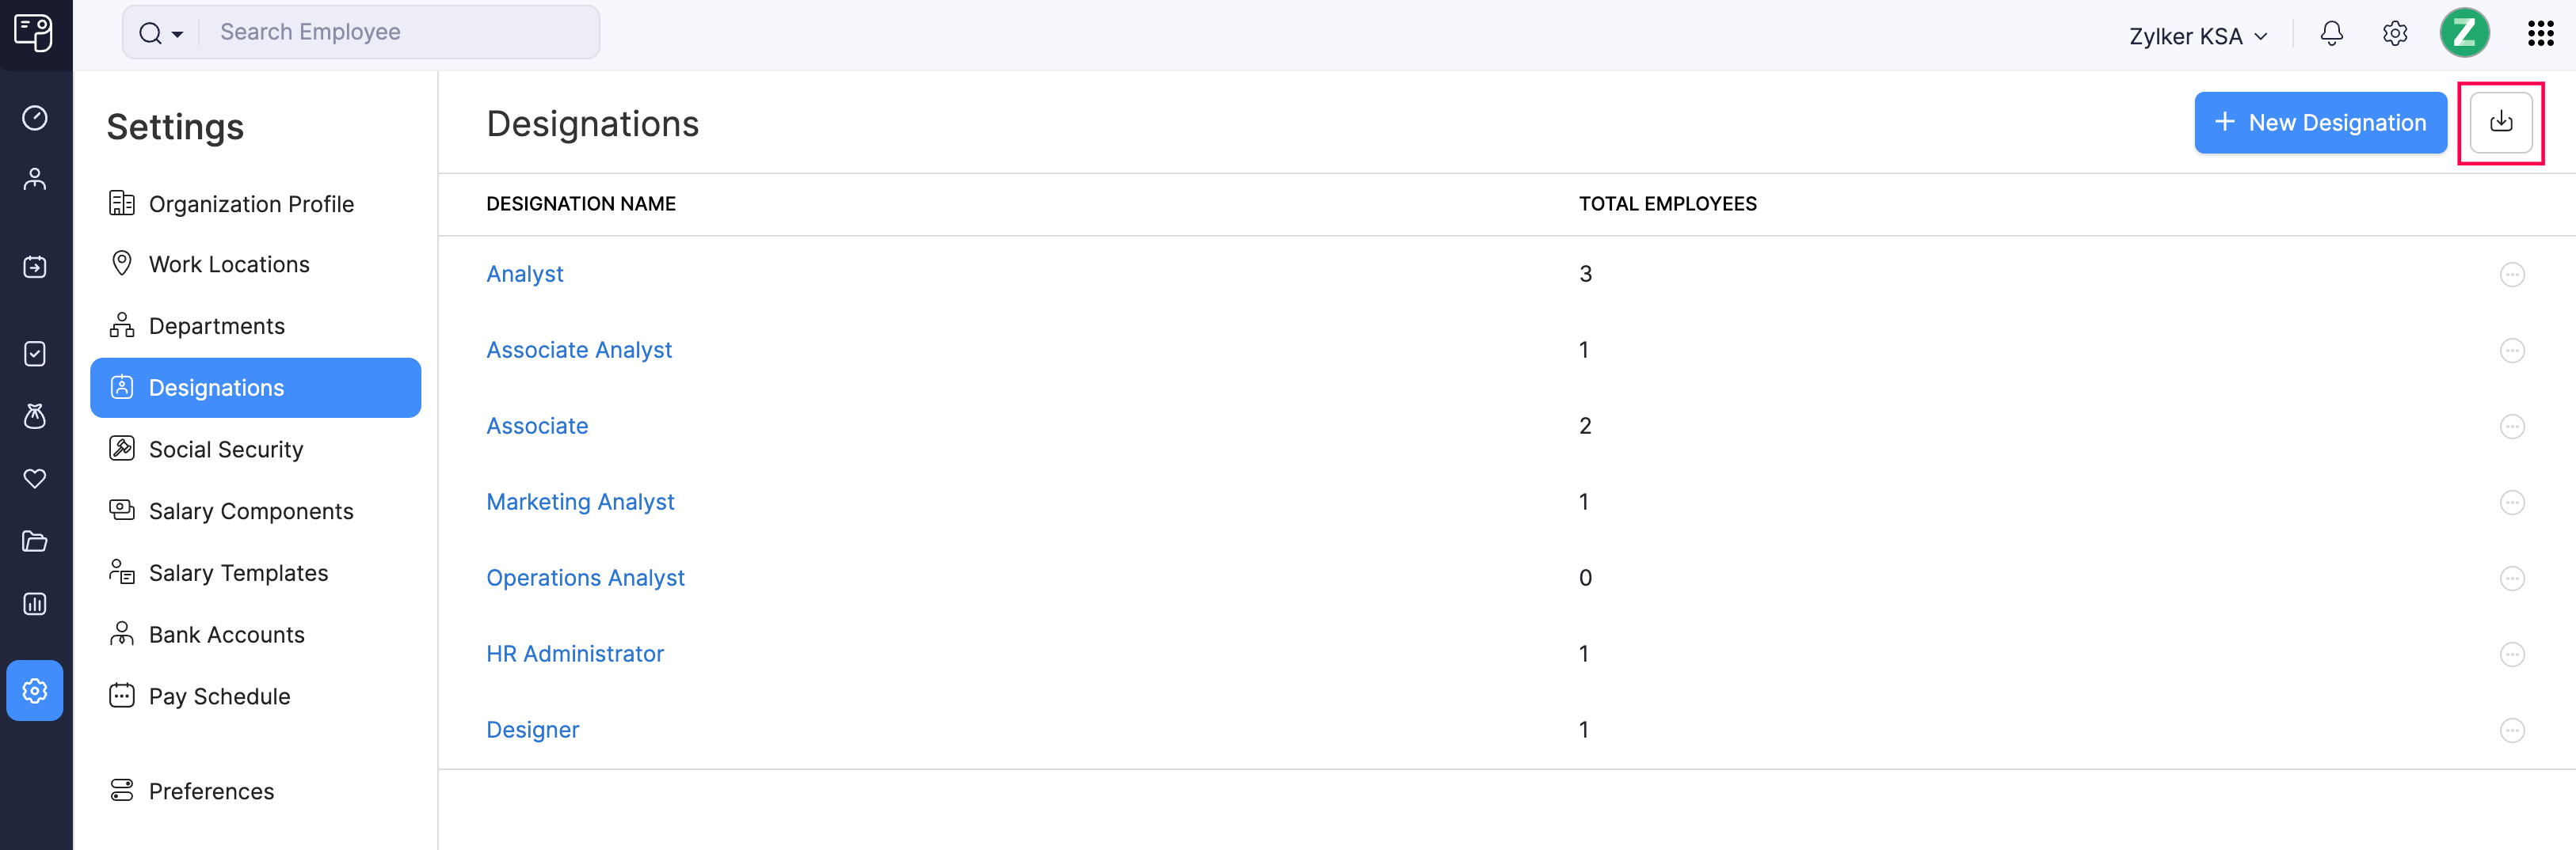Export designations using the download icon
The width and height of the screenshot is (2576, 850).
(x=2501, y=122)
